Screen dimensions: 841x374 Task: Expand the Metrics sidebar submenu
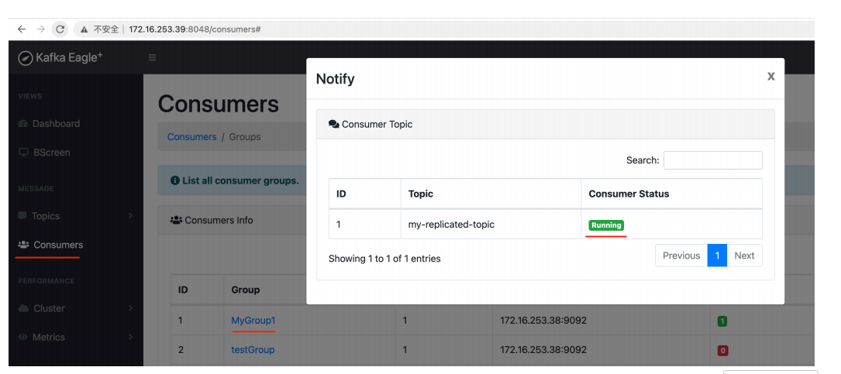pyautogui.click(x=130, y=337)
